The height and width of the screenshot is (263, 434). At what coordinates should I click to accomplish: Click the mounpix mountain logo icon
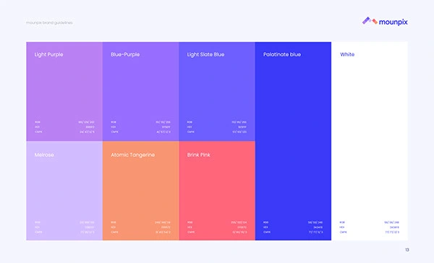tap(370, 21)
